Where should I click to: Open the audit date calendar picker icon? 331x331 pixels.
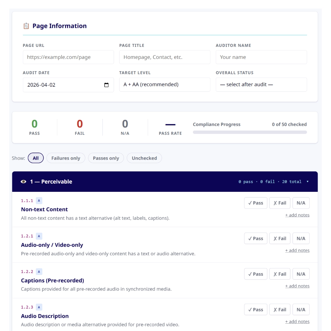pyautogui.click(x=106, y=85)
